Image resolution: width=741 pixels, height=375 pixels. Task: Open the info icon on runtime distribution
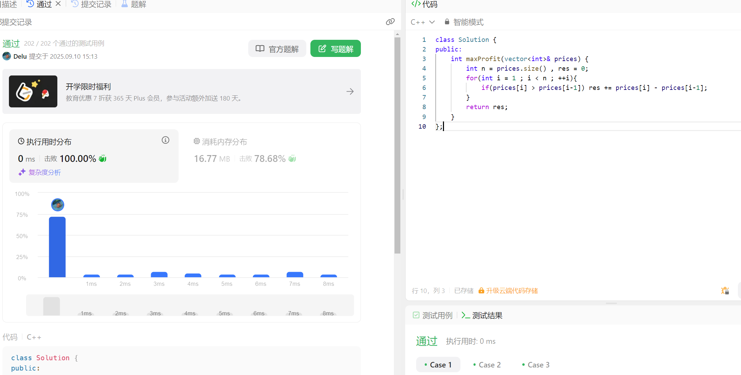point(166,140)
